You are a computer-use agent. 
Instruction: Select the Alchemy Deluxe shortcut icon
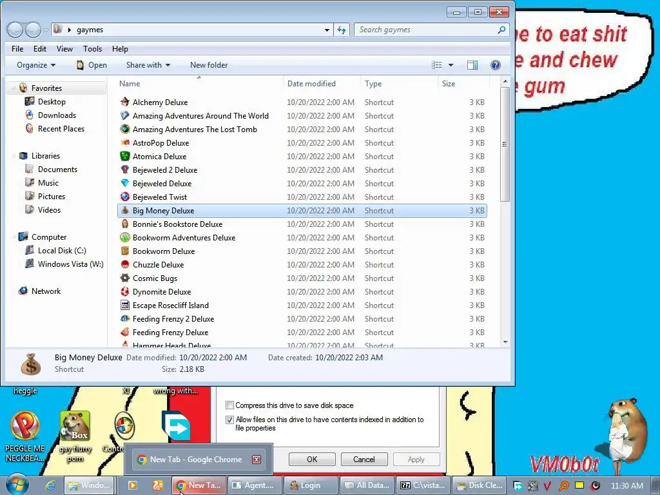[x=125, y=102]
